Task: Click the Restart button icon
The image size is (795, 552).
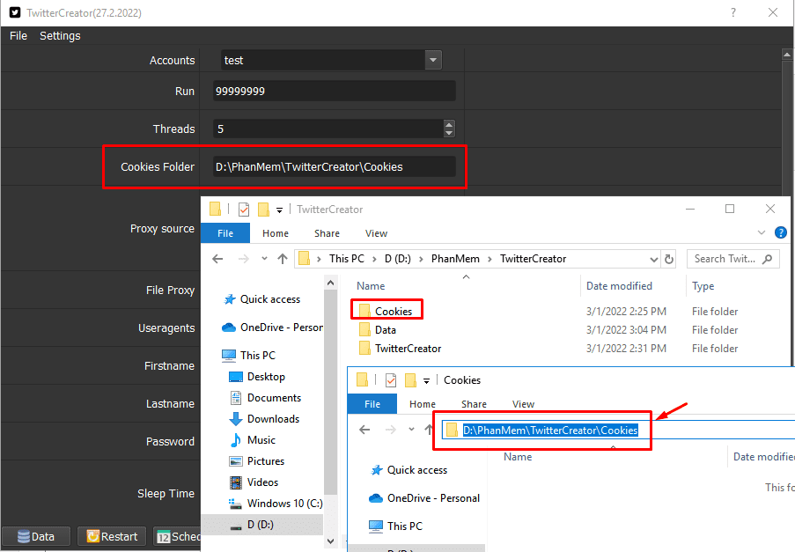Action: [92, 536]
